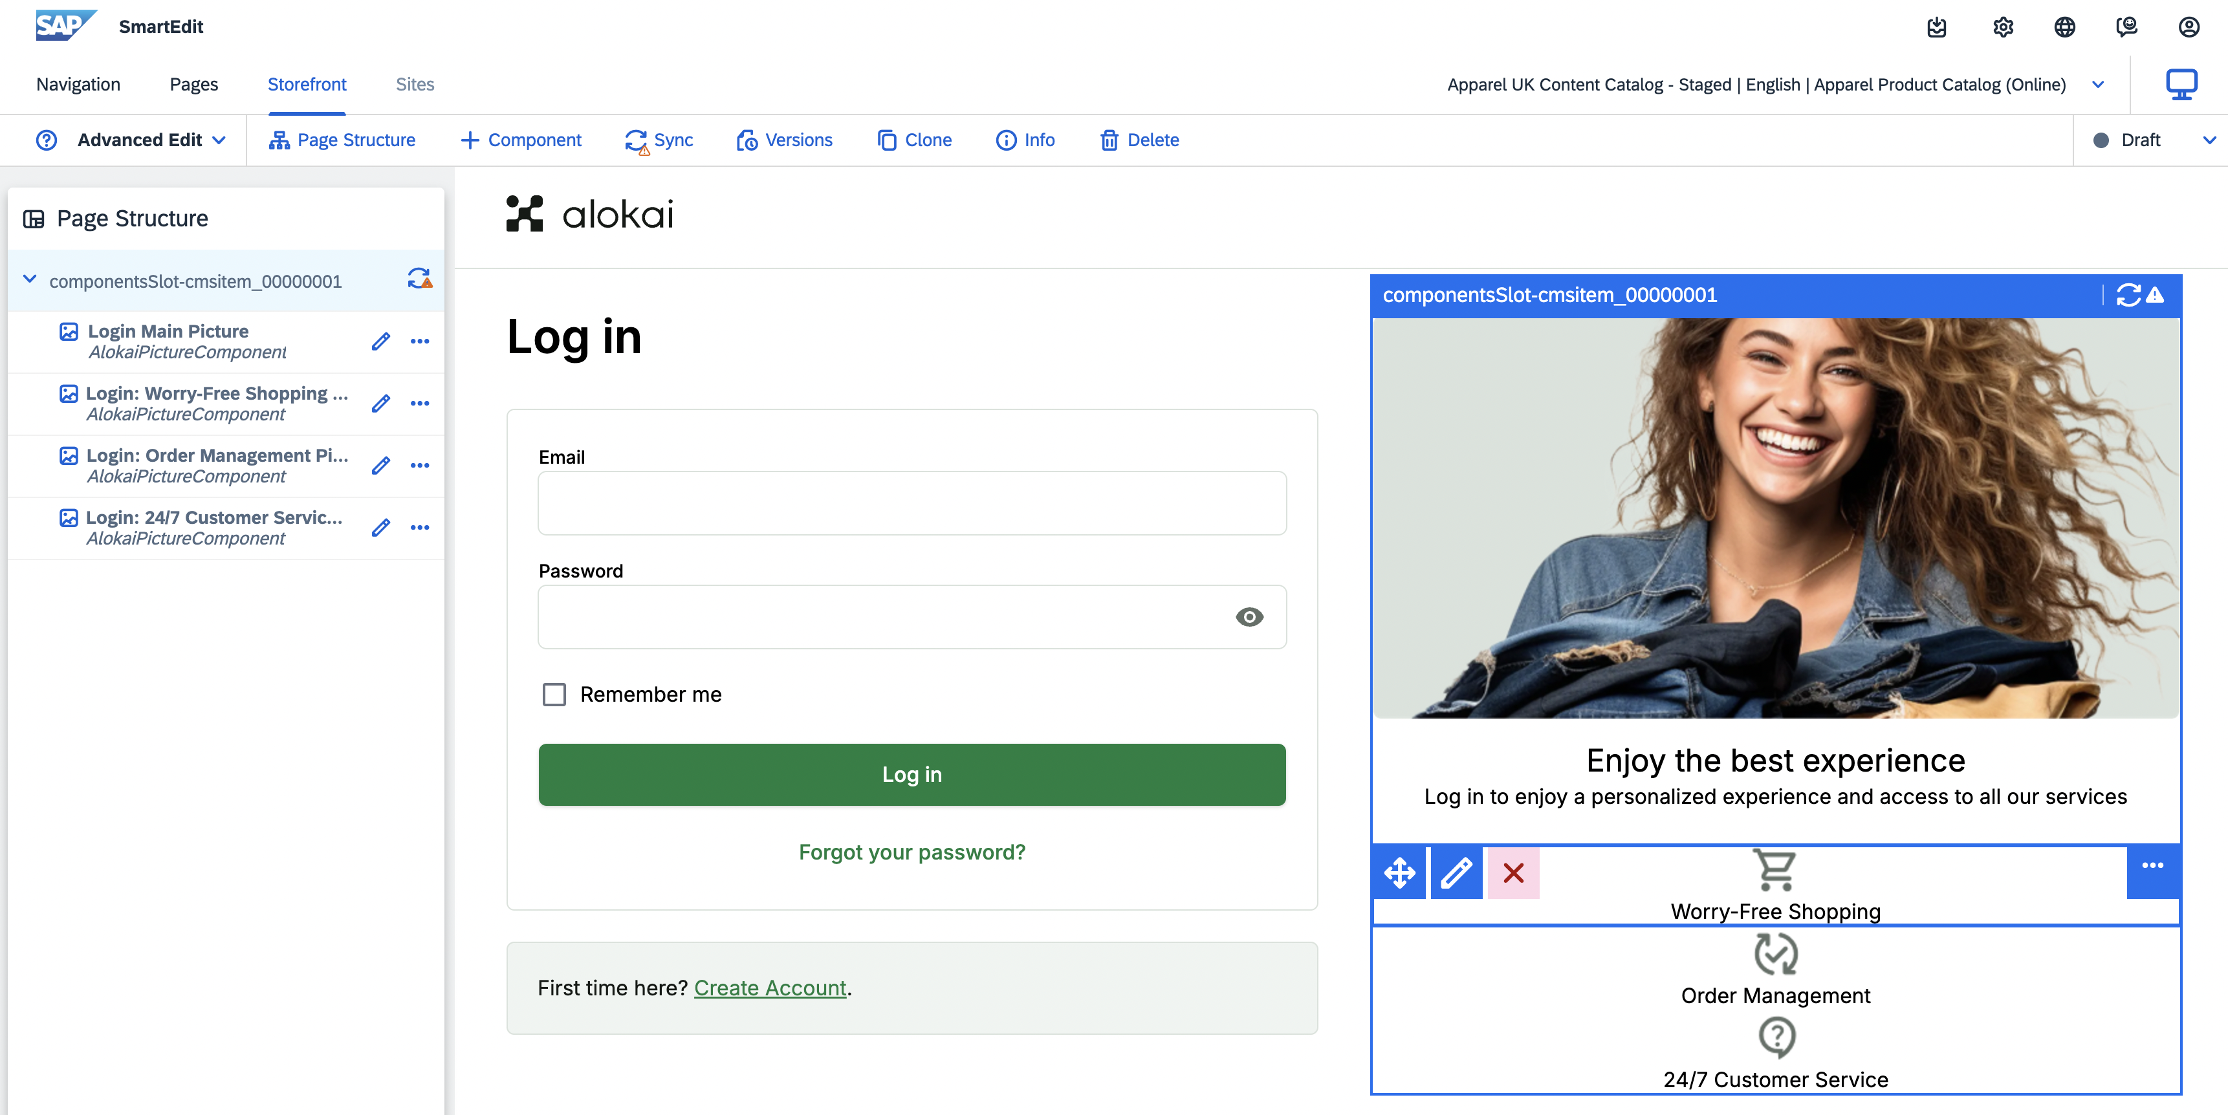Screen dimensions: 2228x1115
Task: Open more options for Login: Order Management Picture
Action: coord(420,466)
